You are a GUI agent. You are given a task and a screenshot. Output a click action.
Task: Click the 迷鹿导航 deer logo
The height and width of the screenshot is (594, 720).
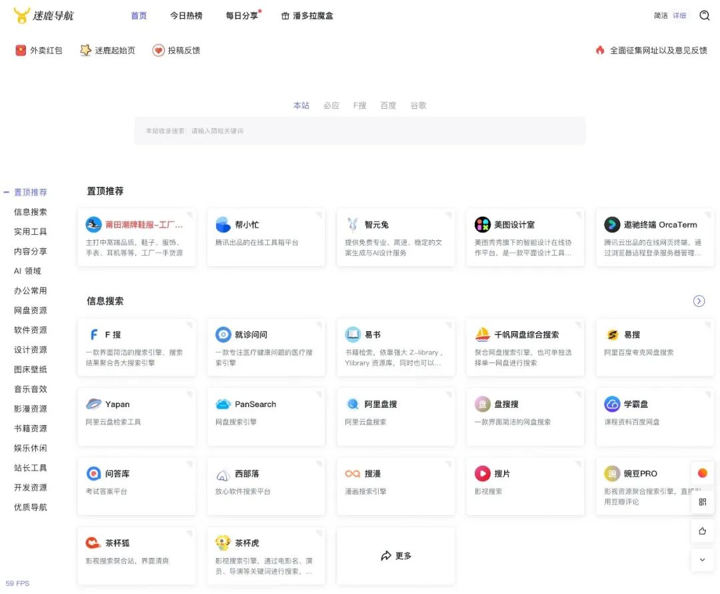tap(21, 15)
